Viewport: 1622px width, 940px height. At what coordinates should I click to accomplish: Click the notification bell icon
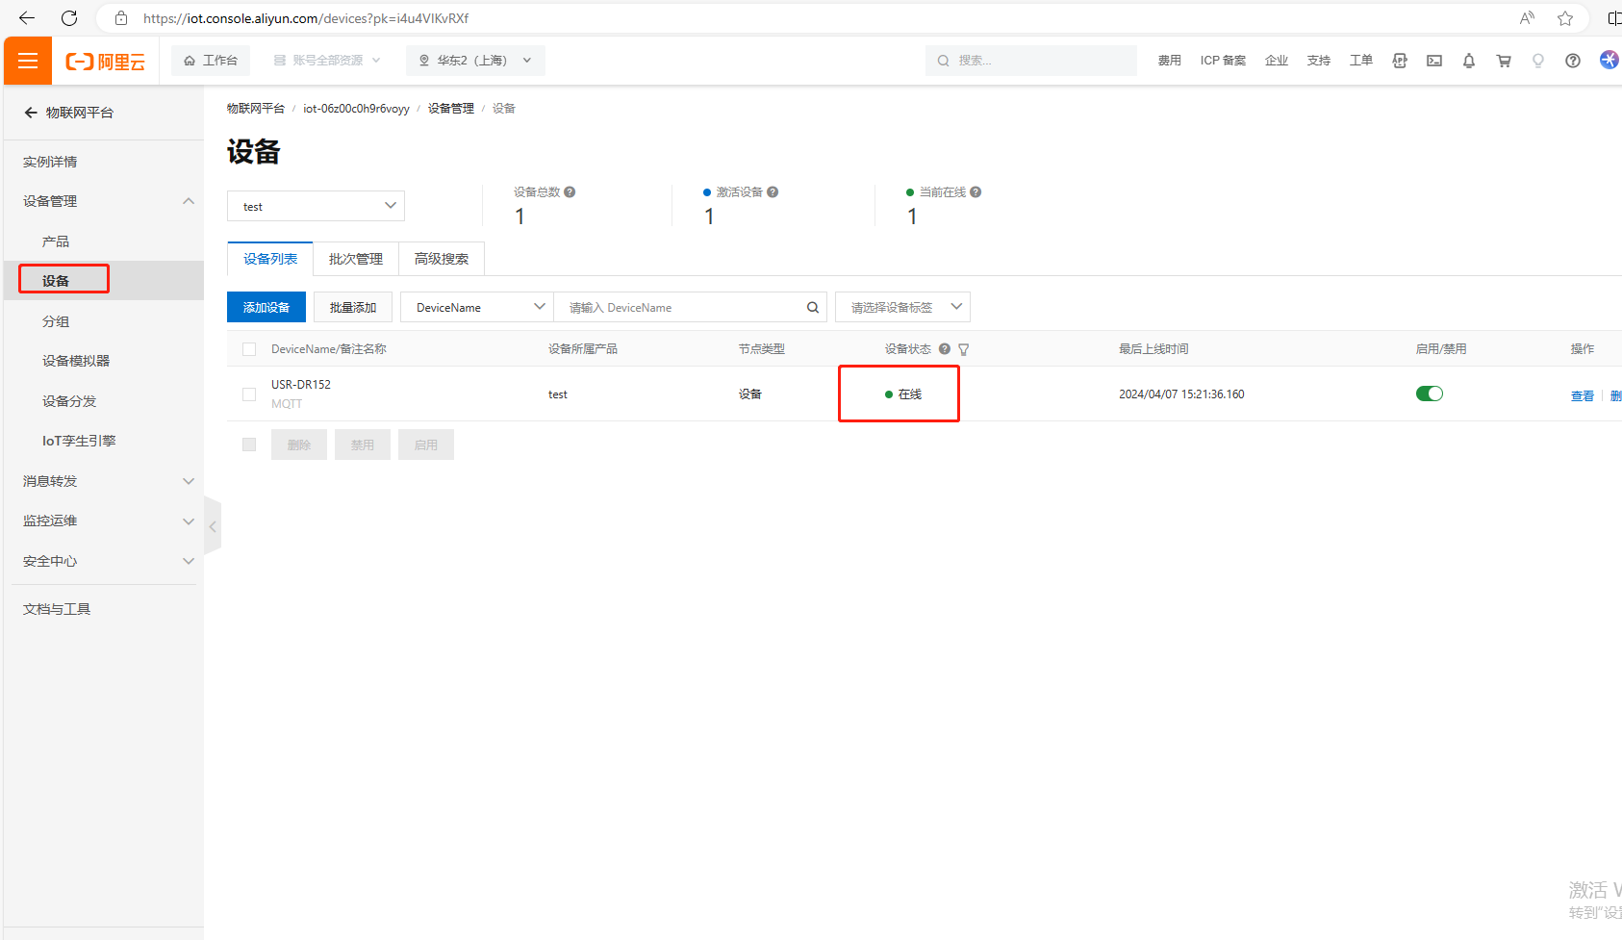1468,61
